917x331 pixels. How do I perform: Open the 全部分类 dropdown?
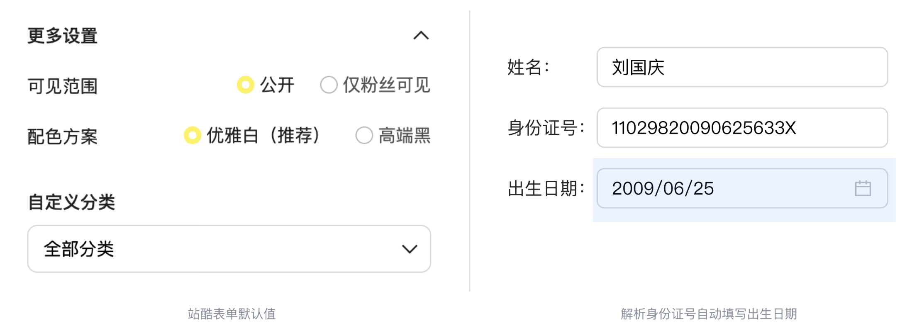coord(229,249)
